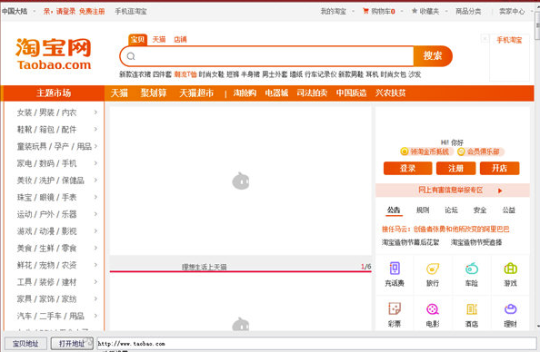This screenshot has height=352, width=540.
Task: Switch to the 规则 tab
Action: click(x=423, y=210)
